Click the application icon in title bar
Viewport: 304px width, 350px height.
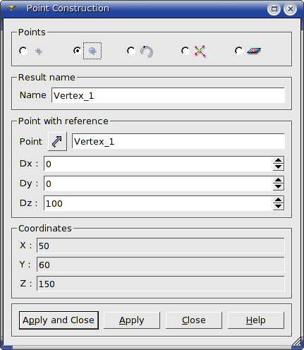(x=12, y=8)
